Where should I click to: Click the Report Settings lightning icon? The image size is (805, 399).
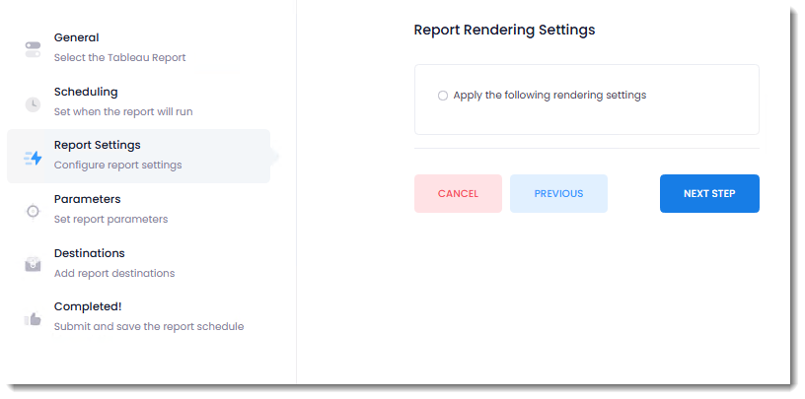33,158
